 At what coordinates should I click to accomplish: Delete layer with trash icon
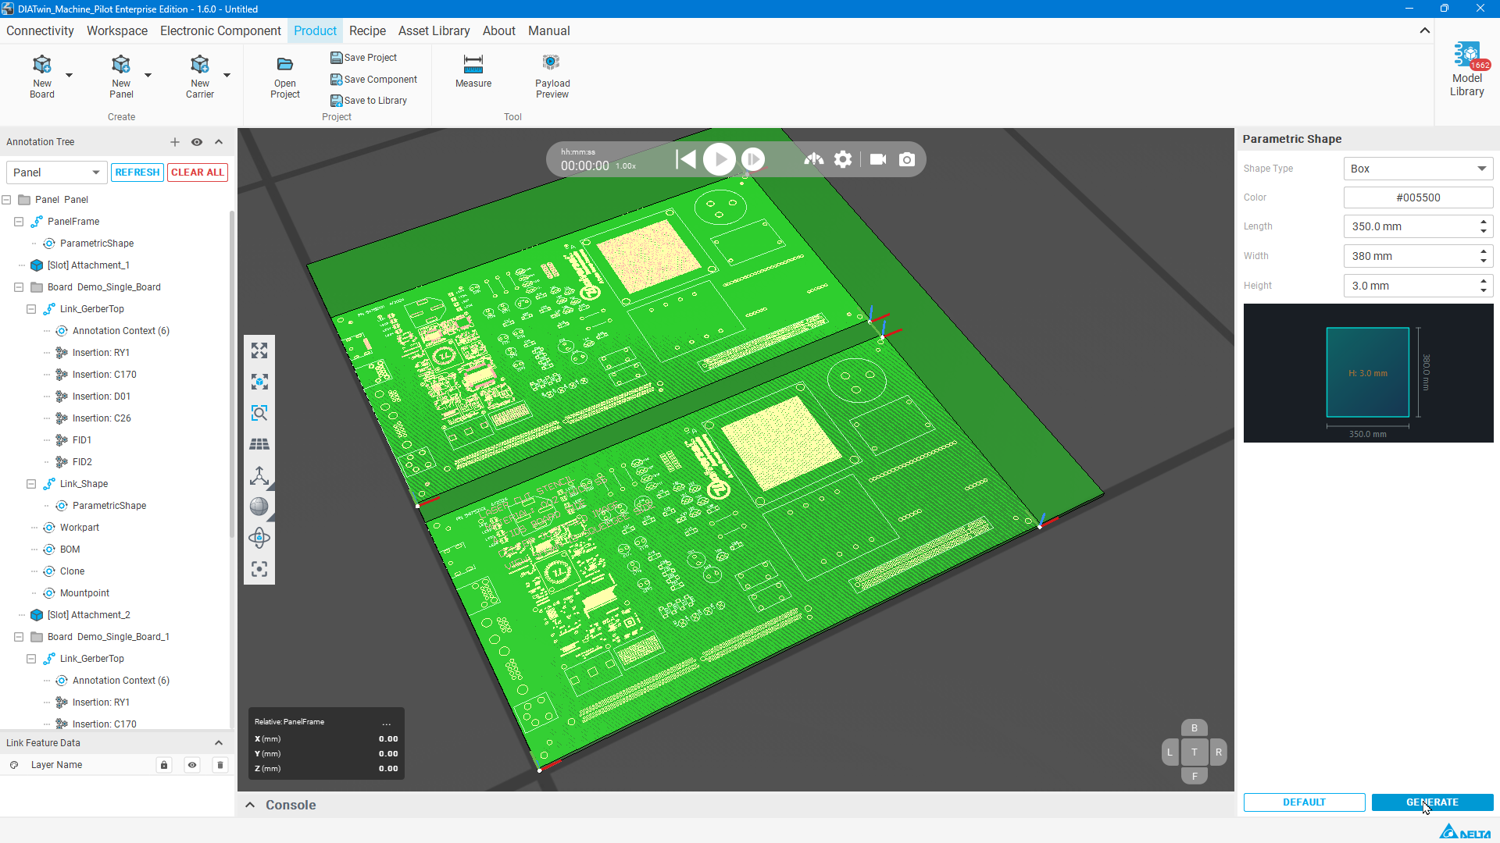coord(220,765)
